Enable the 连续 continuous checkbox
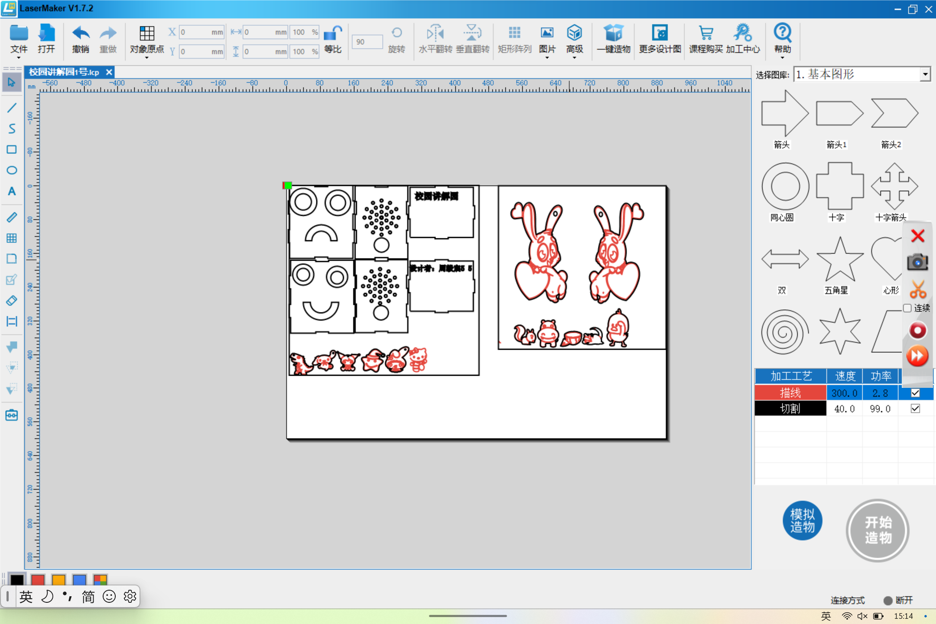 point(907,308)
